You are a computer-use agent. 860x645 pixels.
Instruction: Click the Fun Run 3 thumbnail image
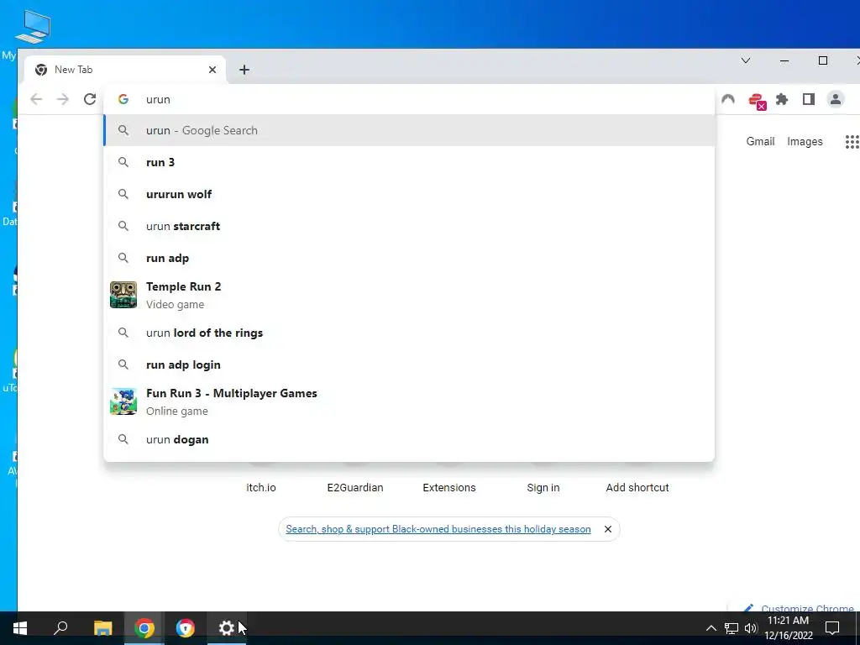pyautogui.click(x=123, y=402)
